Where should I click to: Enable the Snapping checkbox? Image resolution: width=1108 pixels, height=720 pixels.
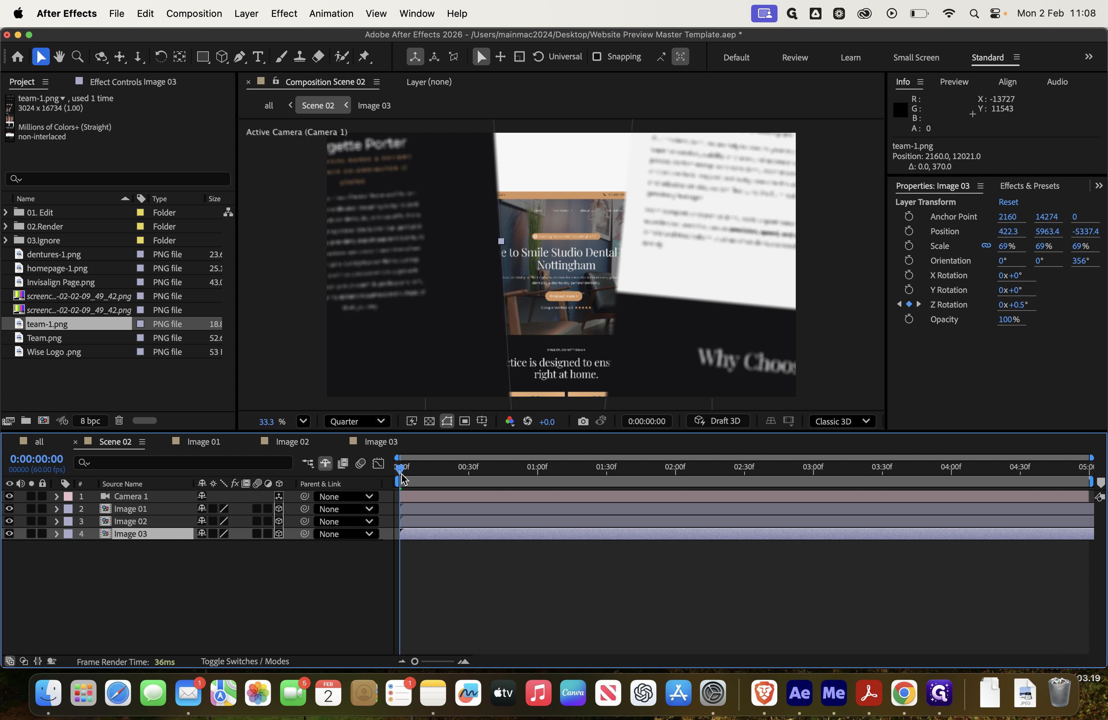pos(597,56)
